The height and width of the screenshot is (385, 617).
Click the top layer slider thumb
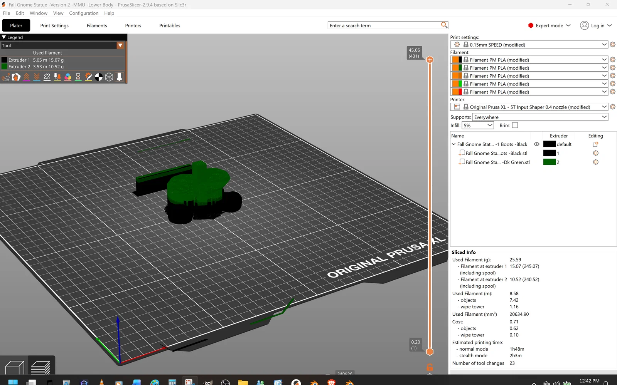[430, 60]
